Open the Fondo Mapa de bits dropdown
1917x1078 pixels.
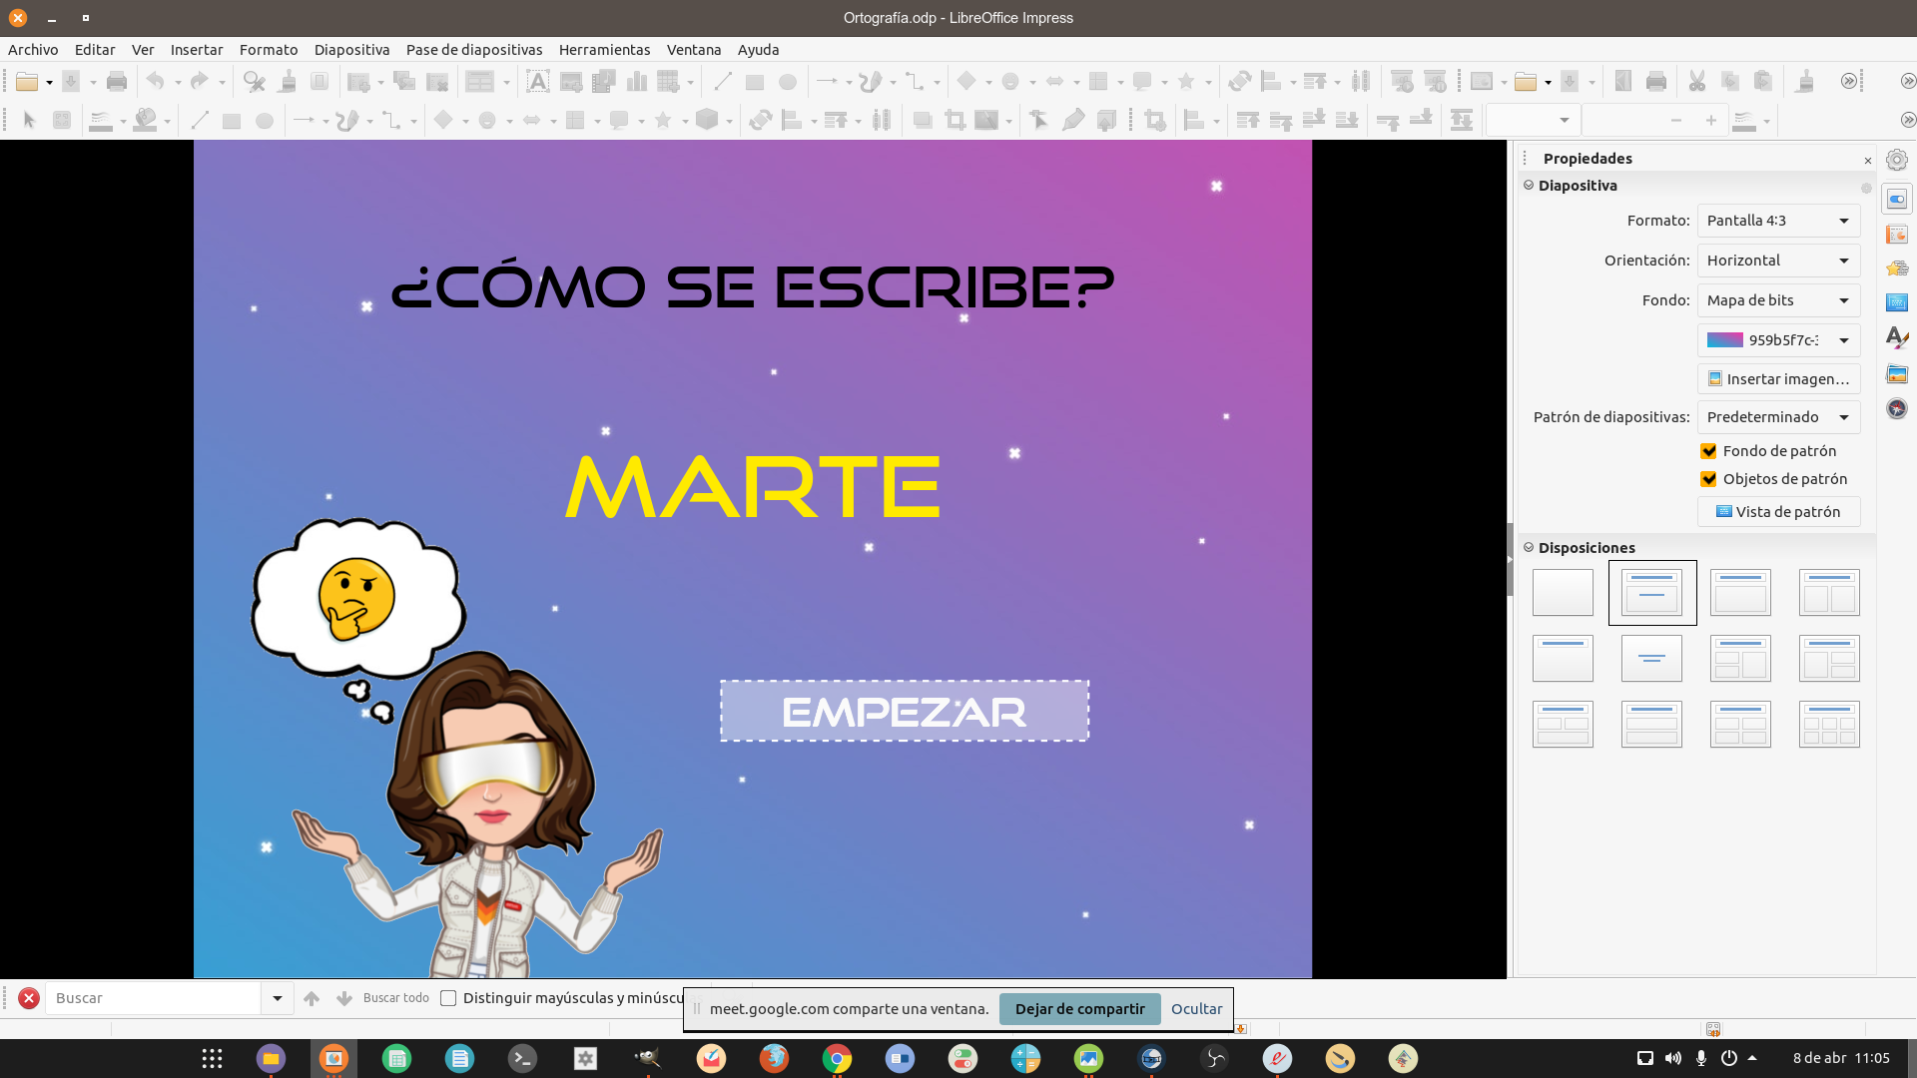tap(1778, 300)
